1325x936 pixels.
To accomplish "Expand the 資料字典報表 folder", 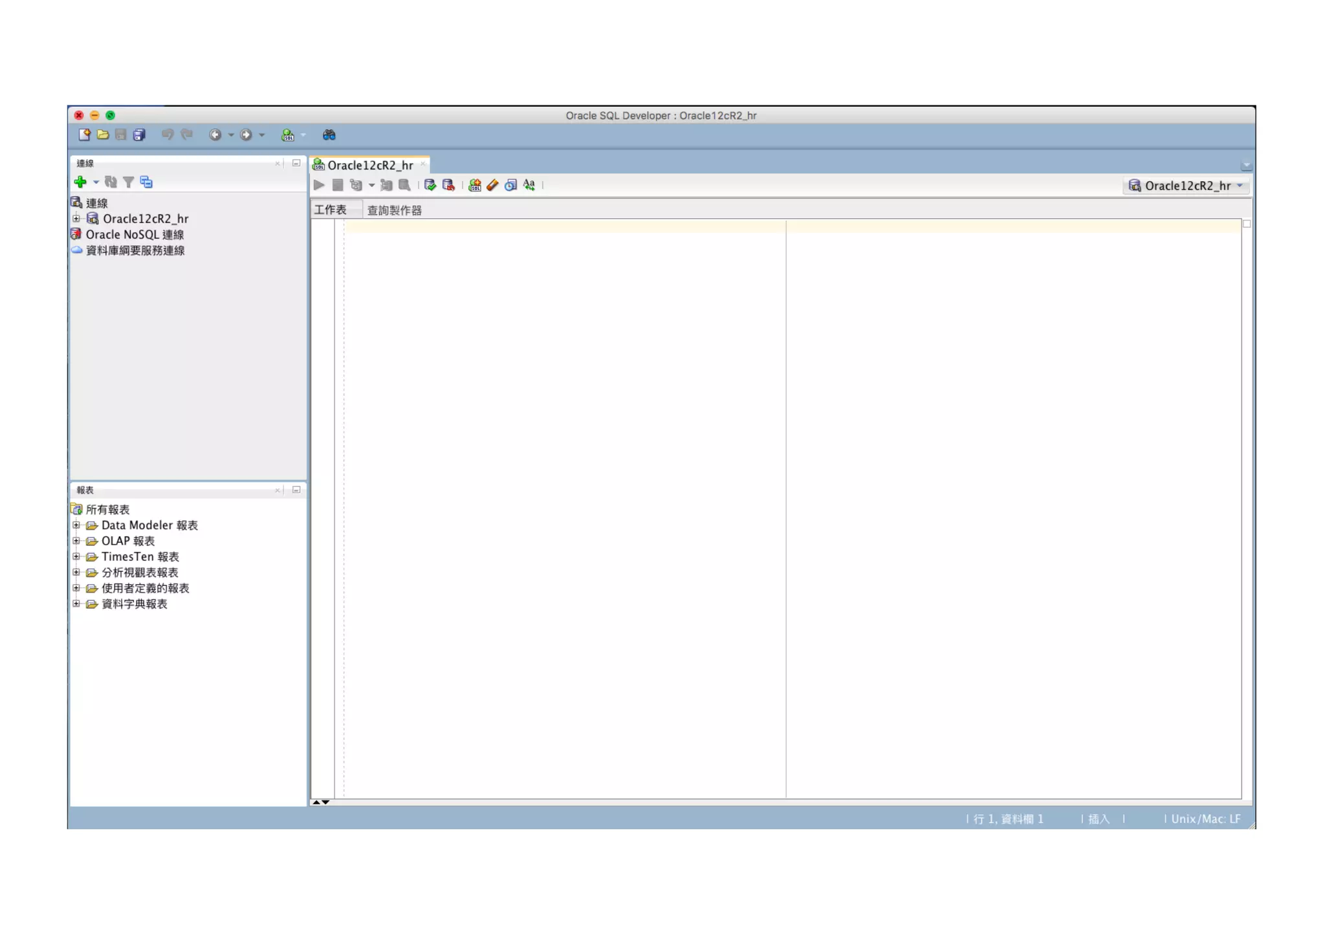I will [76, 604].
